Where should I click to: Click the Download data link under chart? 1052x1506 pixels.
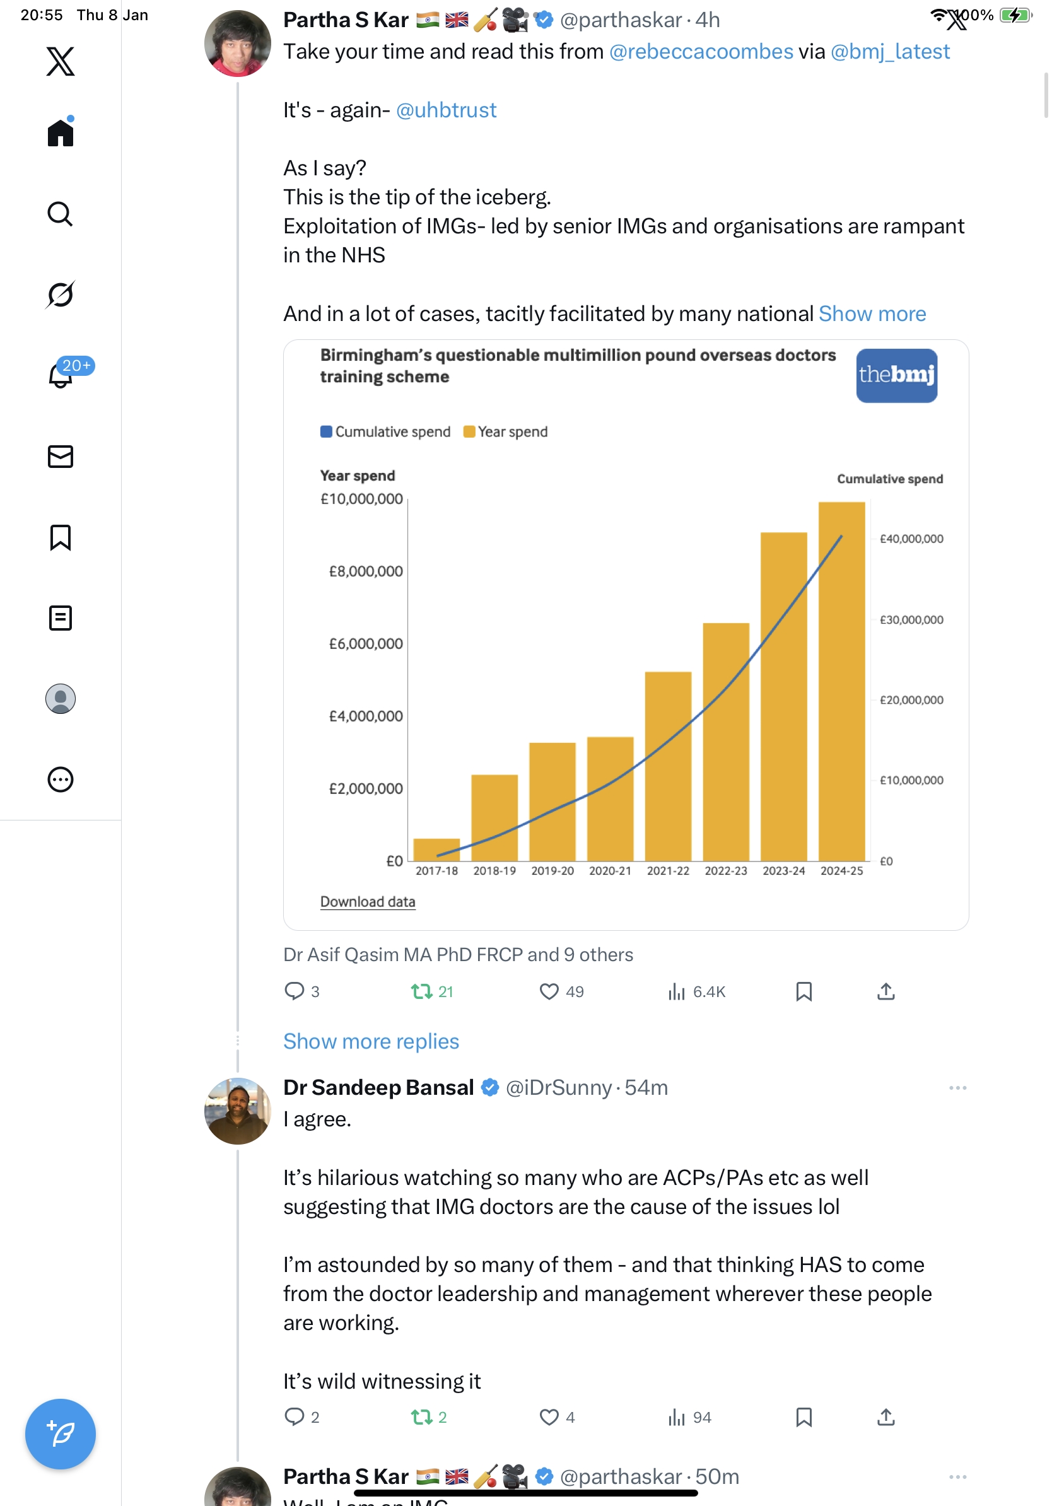click(367, 902)
